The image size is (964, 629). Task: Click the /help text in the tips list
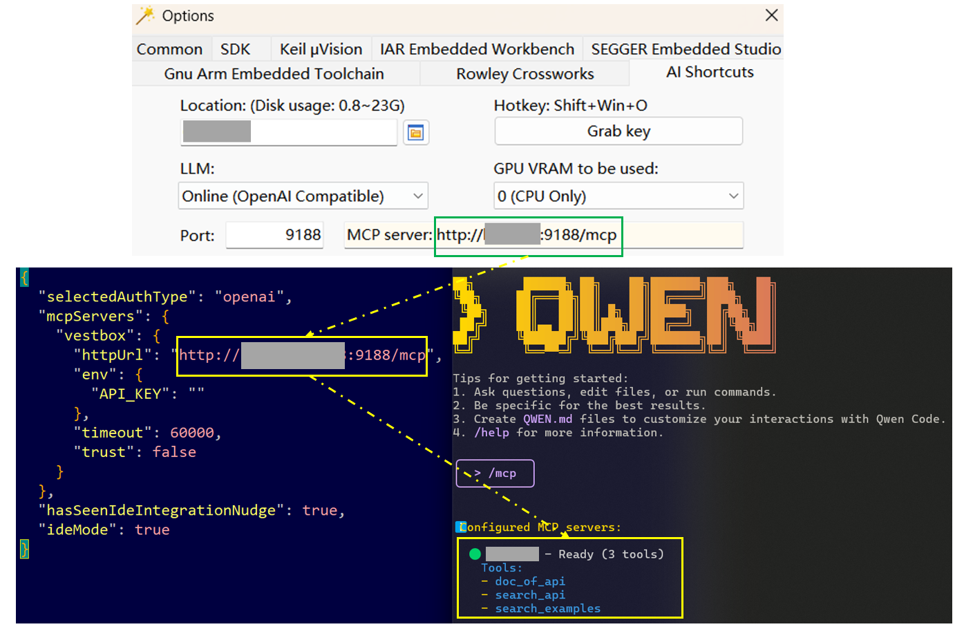click(x=491, y=433)
